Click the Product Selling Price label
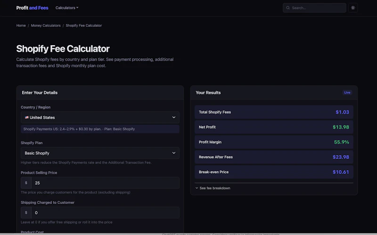Image resolution: width=377 pixels, height=235 pixels. pyautogui.click(x=39, y=172)
